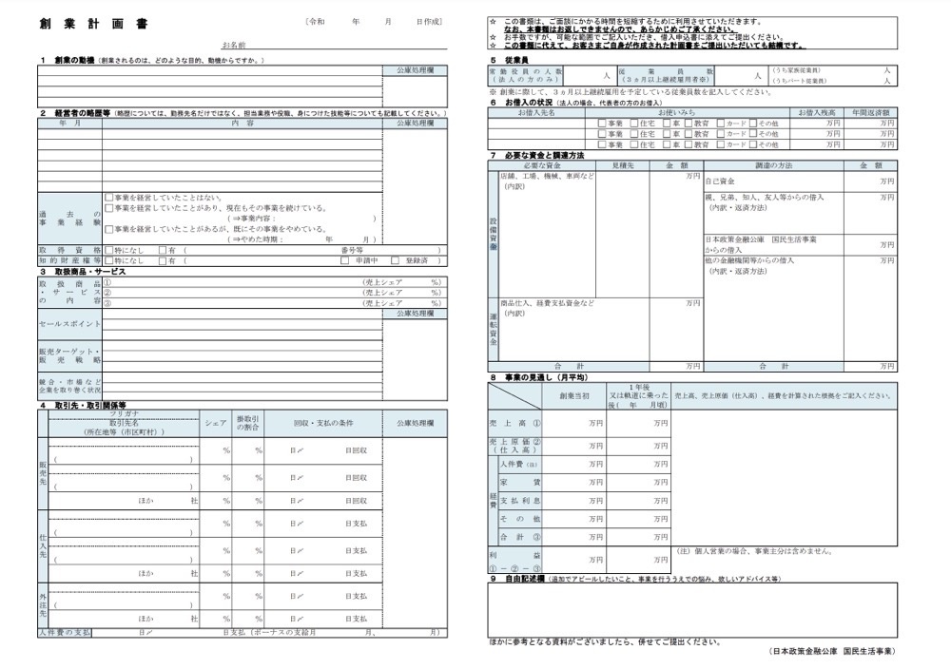The image size is (951, 669).
Task: Check '特になし' in 知的財産権等 row
Action: (109, 260)
